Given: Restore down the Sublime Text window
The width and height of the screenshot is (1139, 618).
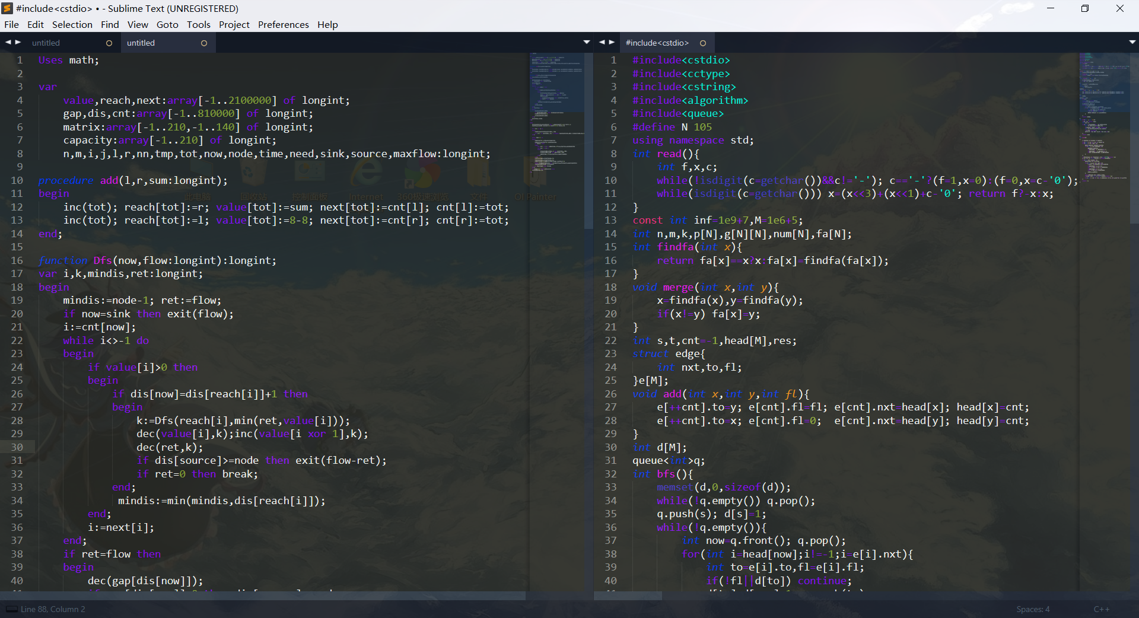Looking at the screenshot, I should click(x=1085, y=8).
